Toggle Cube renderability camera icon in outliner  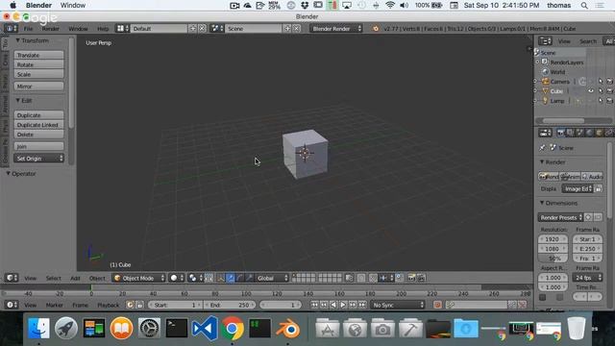609,91
